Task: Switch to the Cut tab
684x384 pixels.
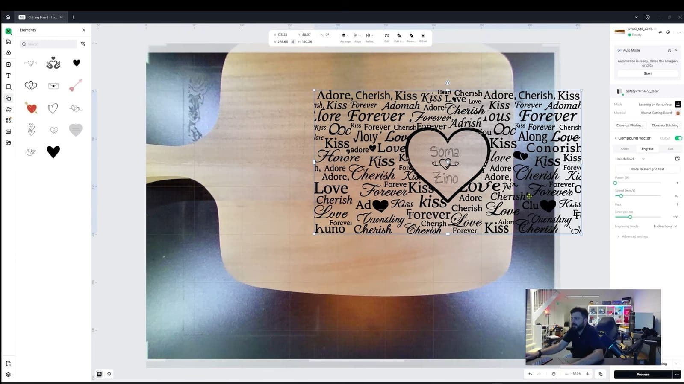Action: (x=670, y=149)
